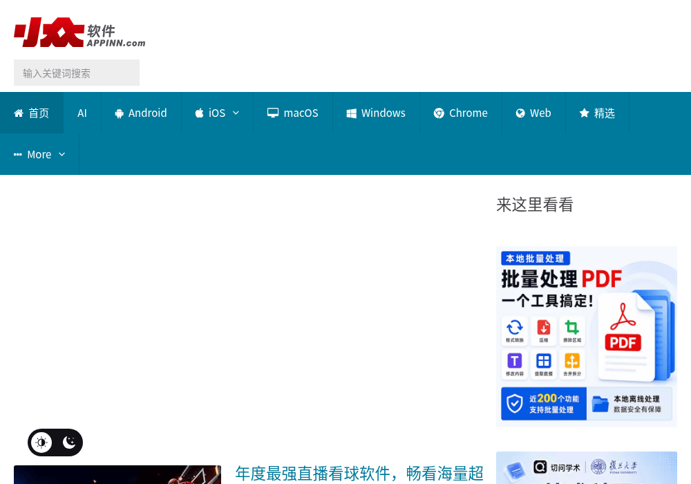
Task: Click the star icon beside 精选
Action: click(585, 113)
